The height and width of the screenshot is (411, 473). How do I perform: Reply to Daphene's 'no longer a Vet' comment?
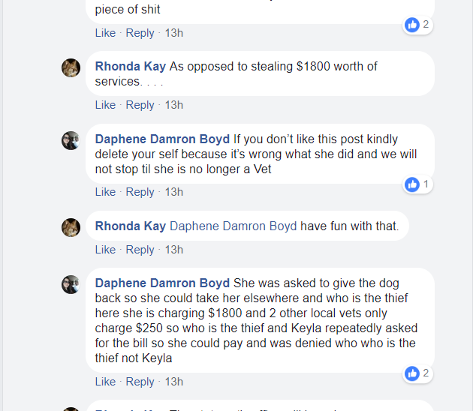140,192
